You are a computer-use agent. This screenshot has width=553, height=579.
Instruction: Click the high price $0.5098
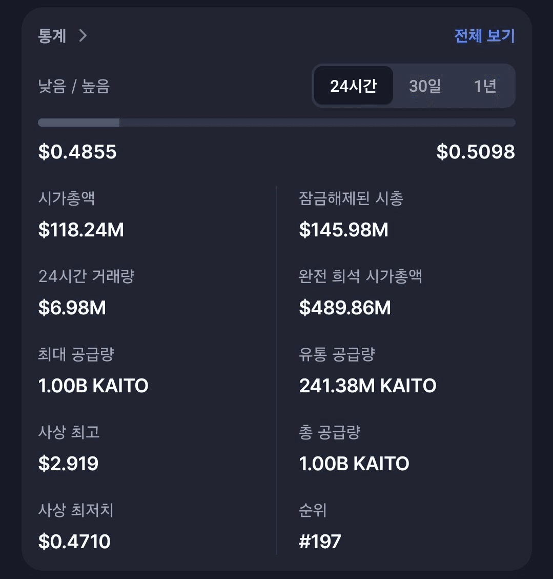click(476, 152)
